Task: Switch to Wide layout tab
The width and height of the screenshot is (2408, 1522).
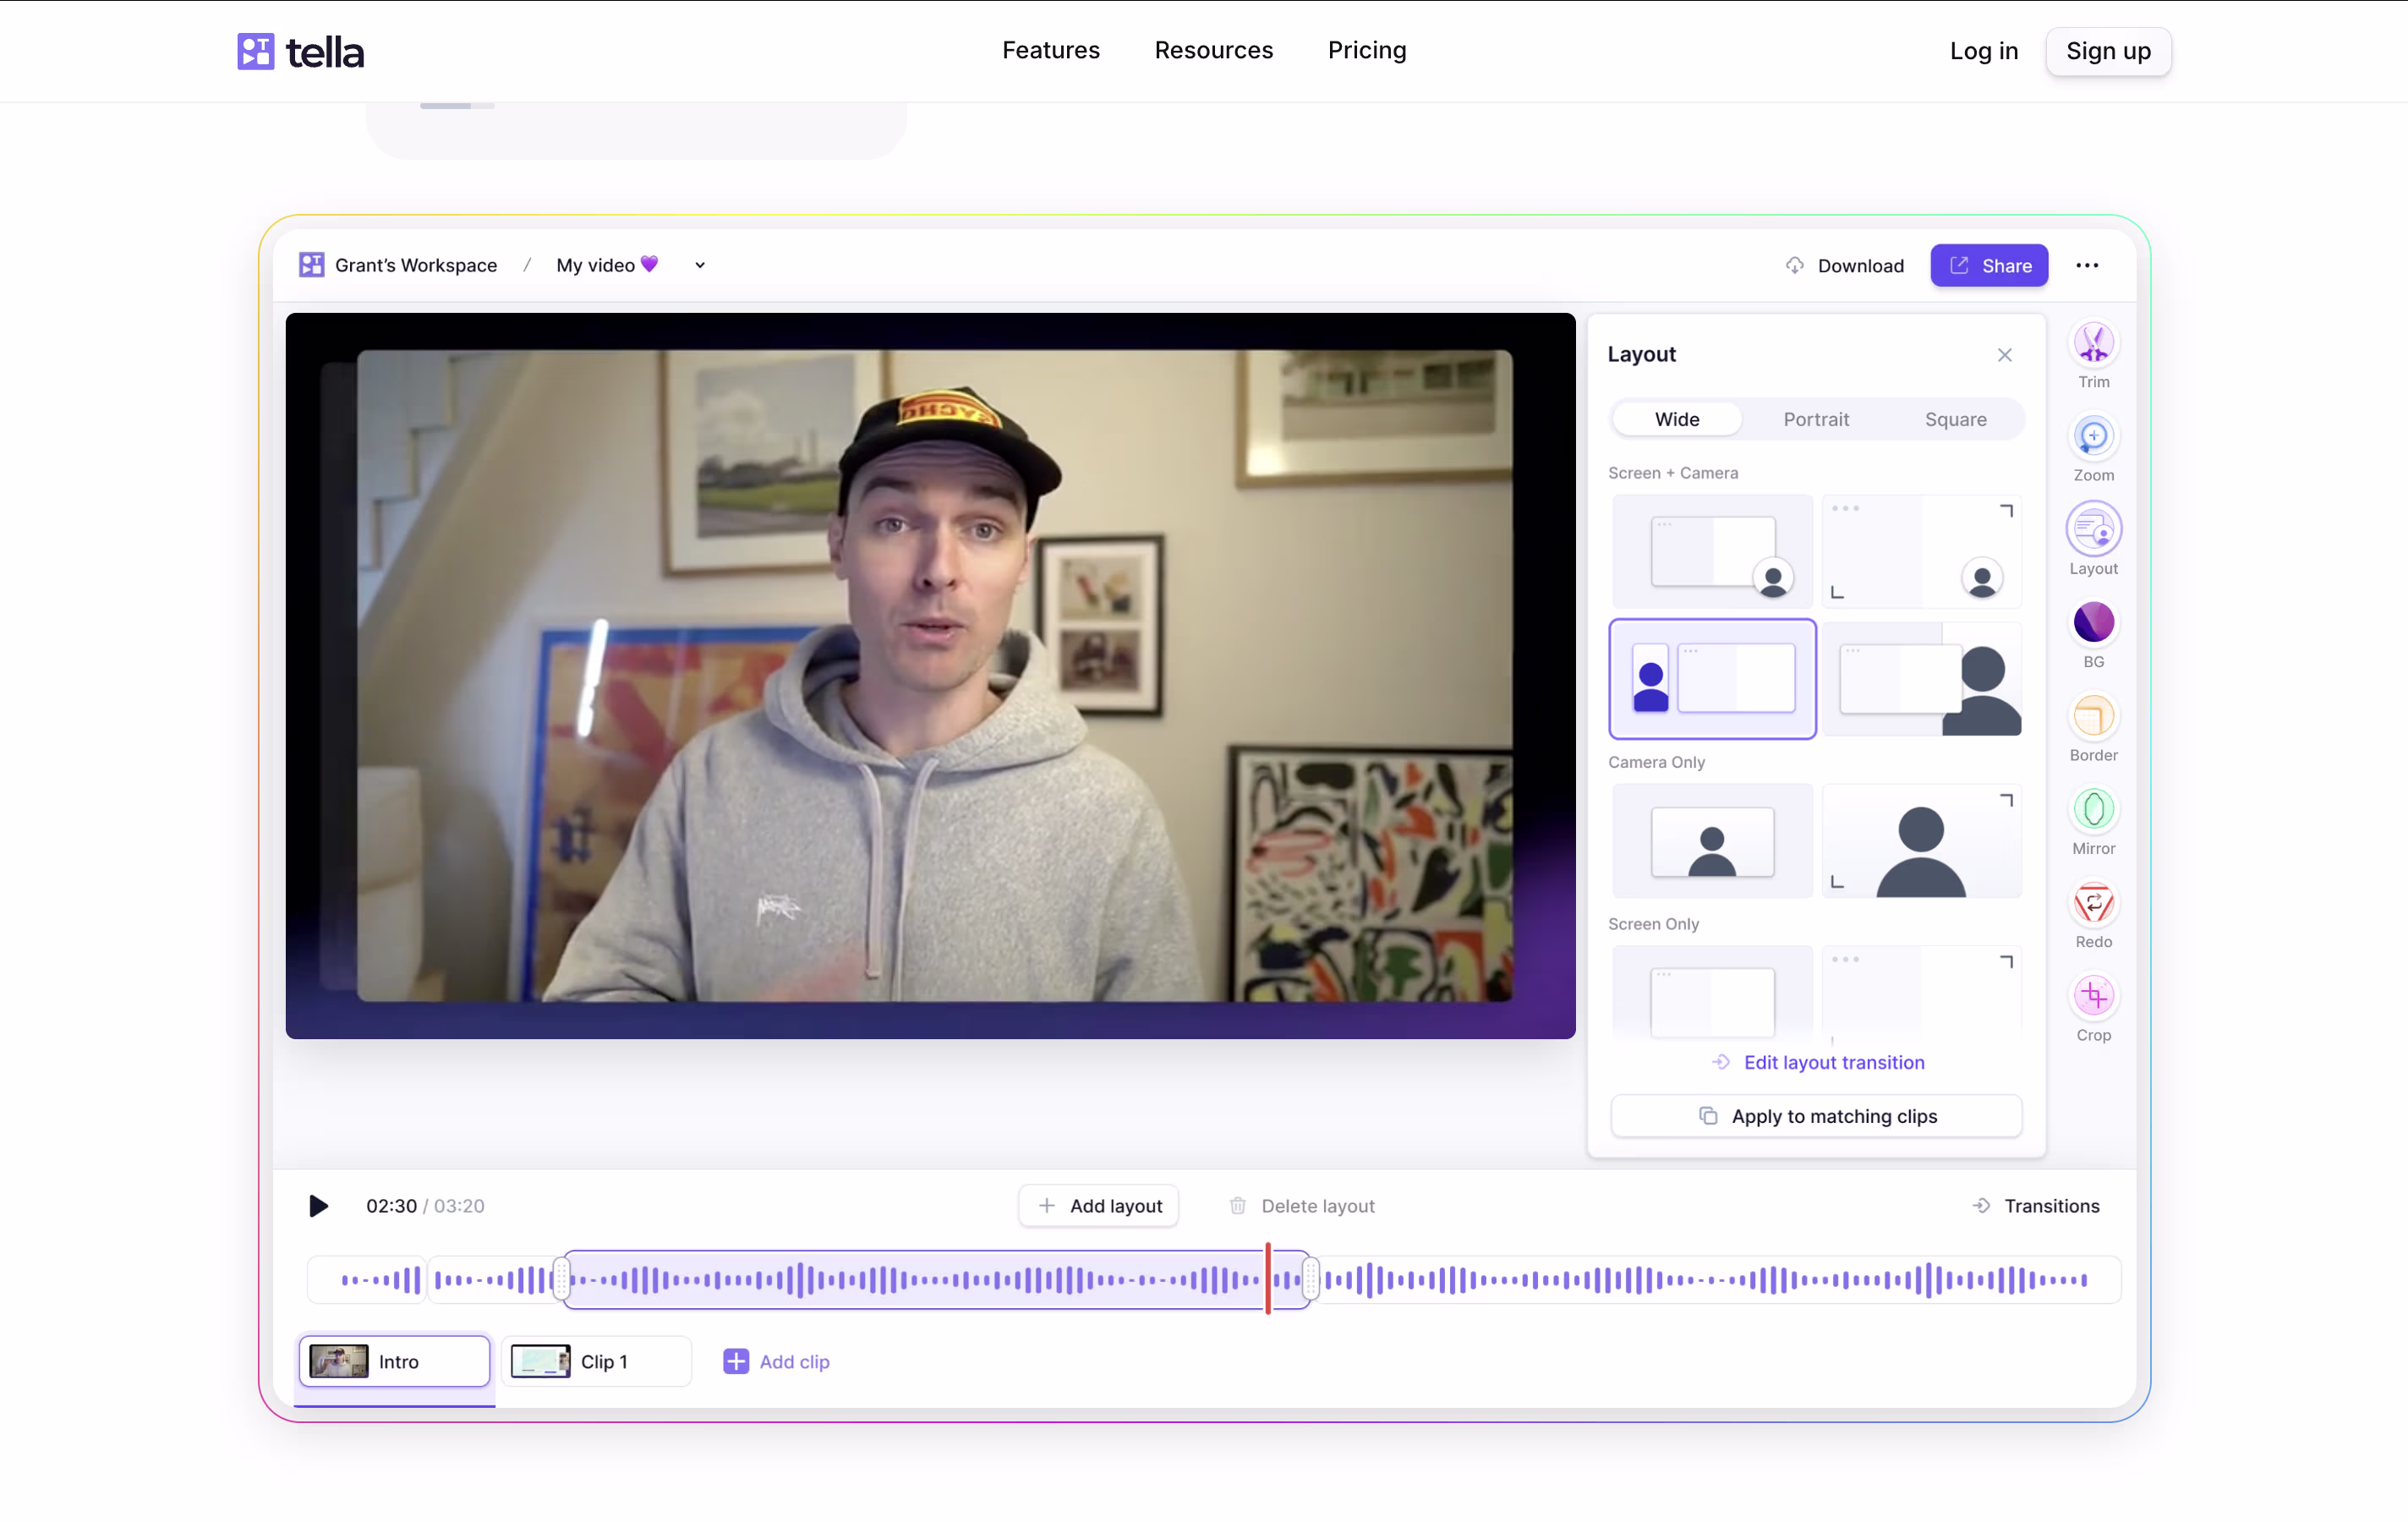Action: 1677,419
